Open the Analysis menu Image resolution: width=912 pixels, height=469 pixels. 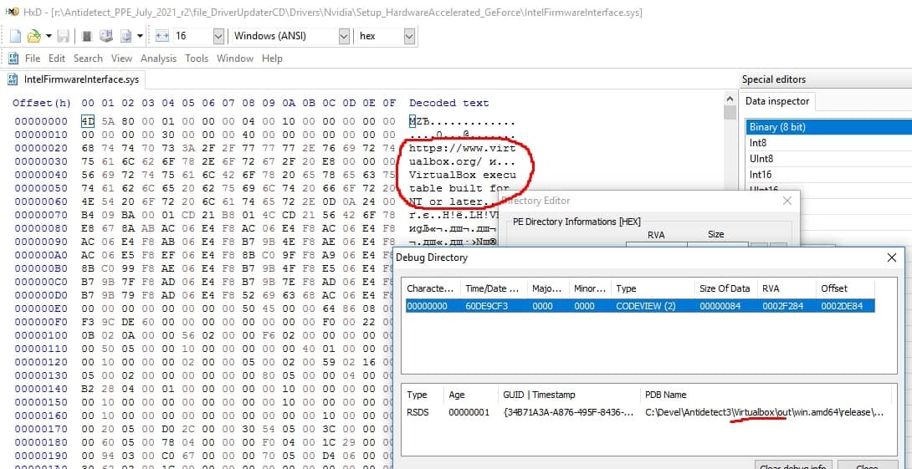[x=158, y=59]
